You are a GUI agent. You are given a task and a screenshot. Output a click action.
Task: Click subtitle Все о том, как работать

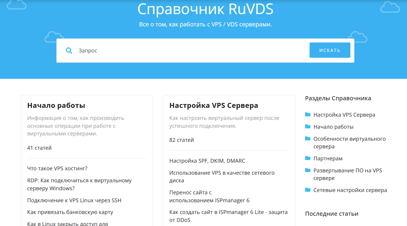[x=205, y=24]
